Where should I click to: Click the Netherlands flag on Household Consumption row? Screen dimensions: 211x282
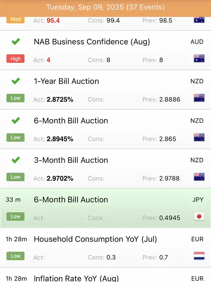tap(199, 256)
